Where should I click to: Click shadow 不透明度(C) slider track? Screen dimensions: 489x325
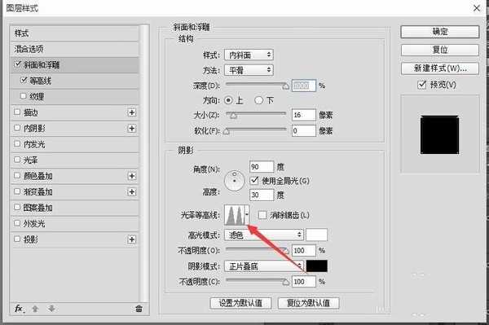pyautogui.click(x=256, y=280)
